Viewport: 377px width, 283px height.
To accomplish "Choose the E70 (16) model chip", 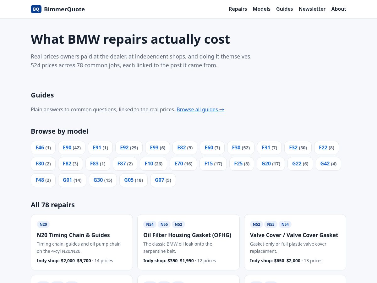I will tap(183, 164).
